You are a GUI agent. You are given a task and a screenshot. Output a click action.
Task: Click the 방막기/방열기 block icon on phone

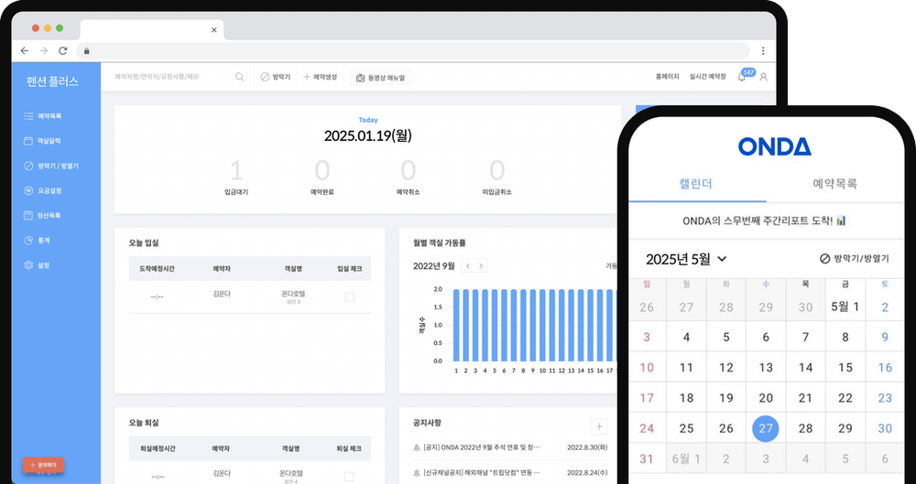click(x=825, y=259)
